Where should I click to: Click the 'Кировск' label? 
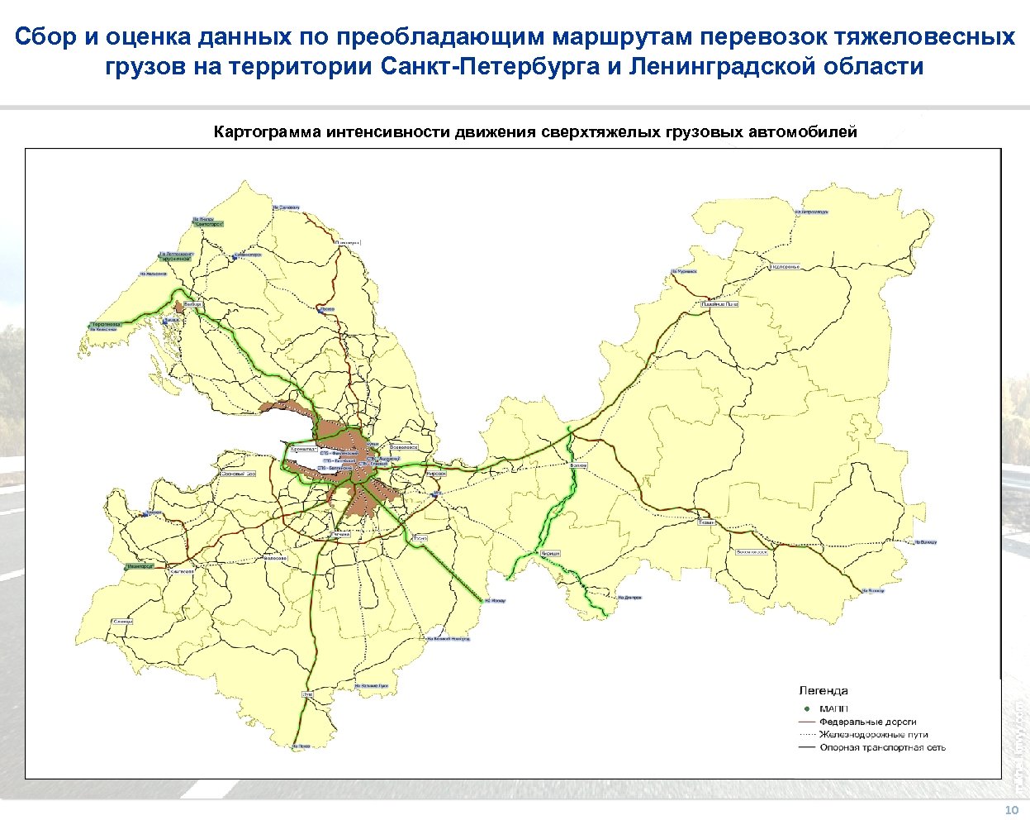(x=436, y=474)
